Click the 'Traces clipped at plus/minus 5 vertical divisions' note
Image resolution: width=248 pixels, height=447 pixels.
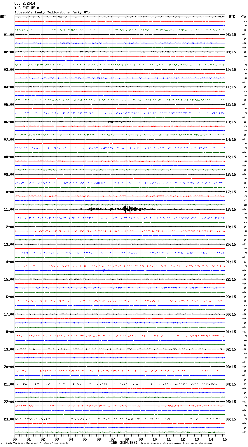point(176,443)
